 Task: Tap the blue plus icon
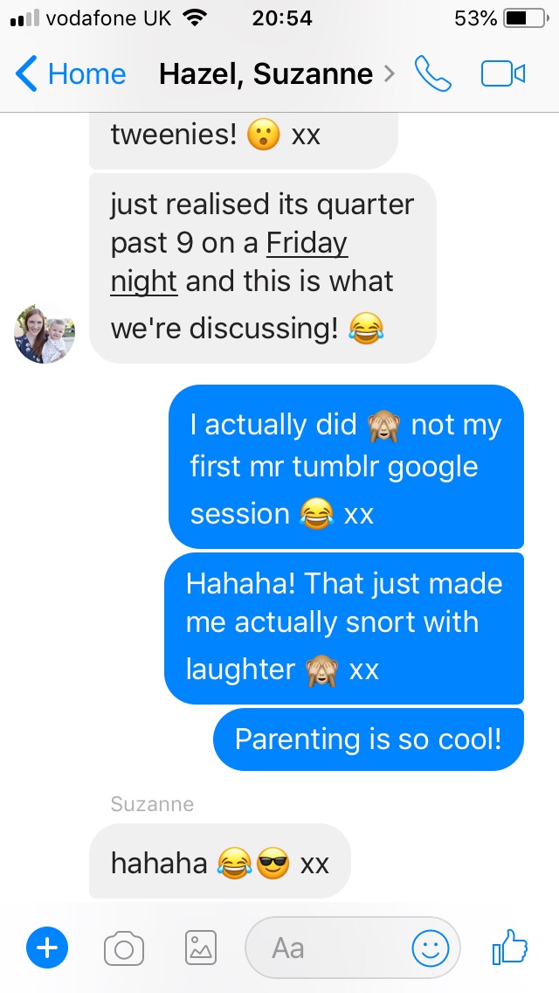click(47, 948)
